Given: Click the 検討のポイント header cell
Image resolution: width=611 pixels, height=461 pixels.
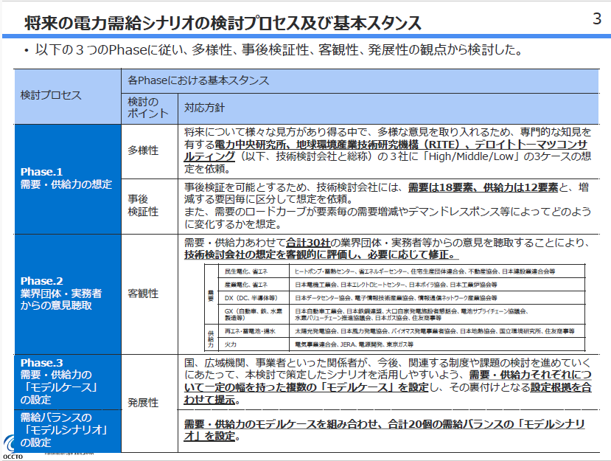Looking at the screenshot, I should pyautogui.click(x=150, y=108).
